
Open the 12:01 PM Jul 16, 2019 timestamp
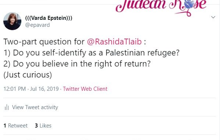click(x=31, y=89)
